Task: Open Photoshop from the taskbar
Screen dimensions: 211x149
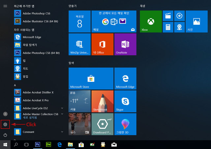Action: [38, 145]
